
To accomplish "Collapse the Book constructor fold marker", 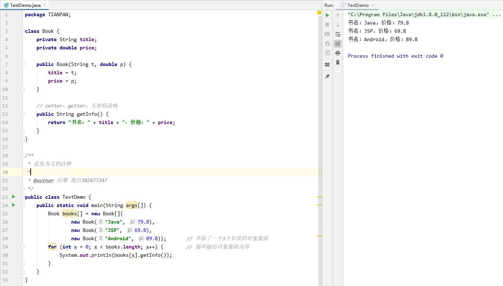I will 22,64.
